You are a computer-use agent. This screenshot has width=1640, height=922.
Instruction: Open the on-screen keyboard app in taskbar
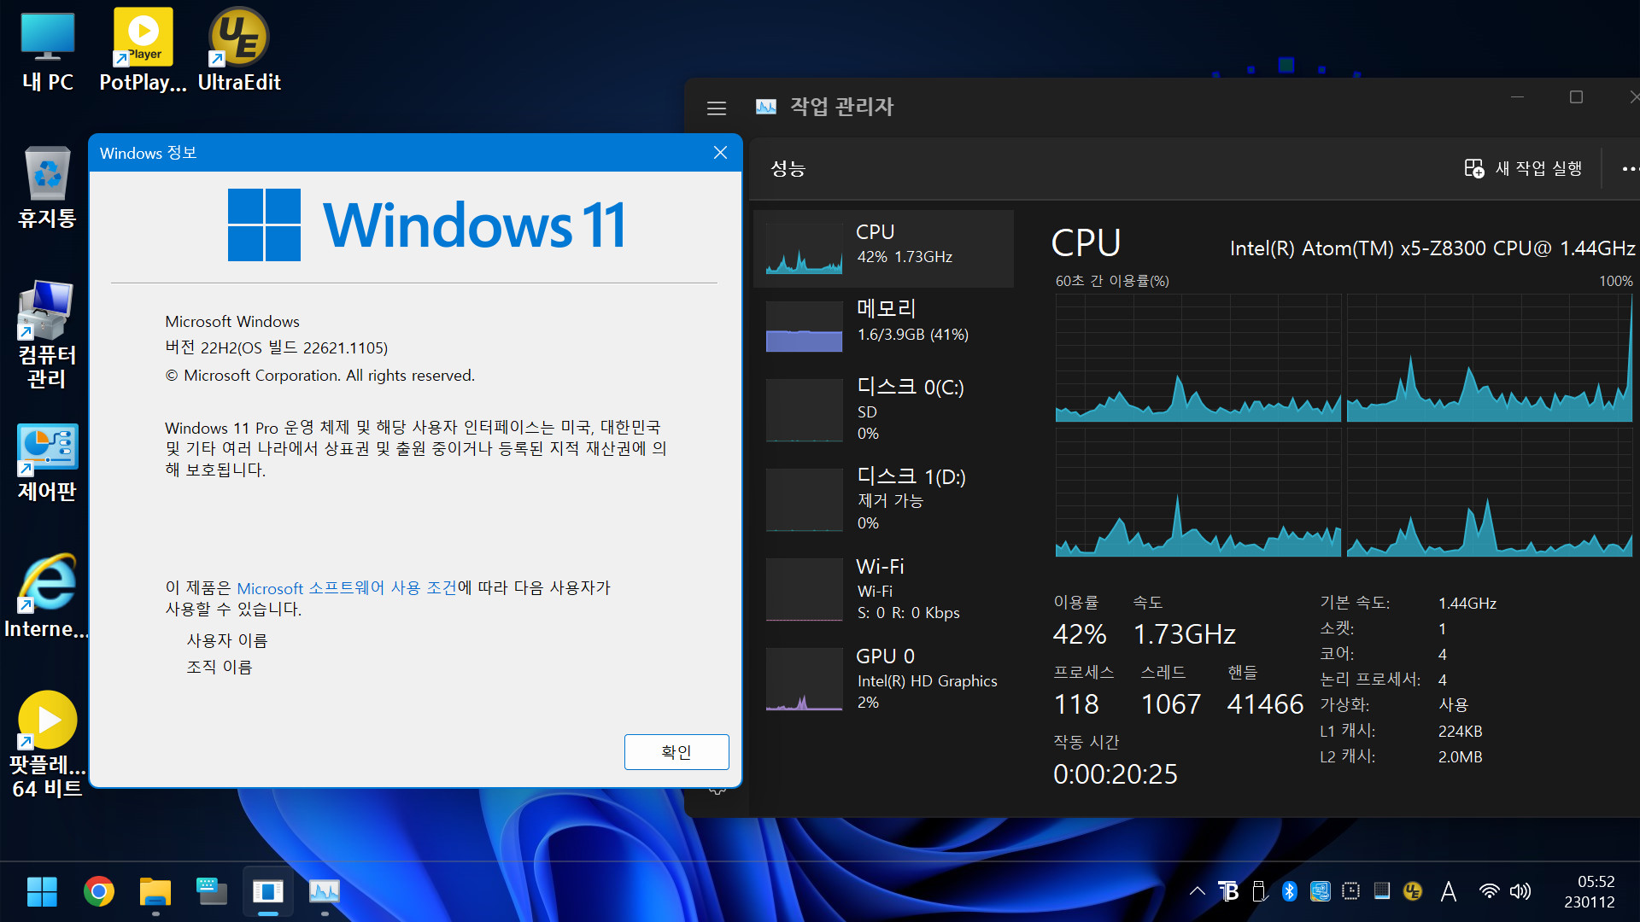tap(211, 892)
